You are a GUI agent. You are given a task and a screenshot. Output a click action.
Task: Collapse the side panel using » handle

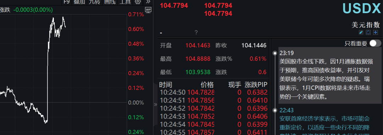pos(155,105)
